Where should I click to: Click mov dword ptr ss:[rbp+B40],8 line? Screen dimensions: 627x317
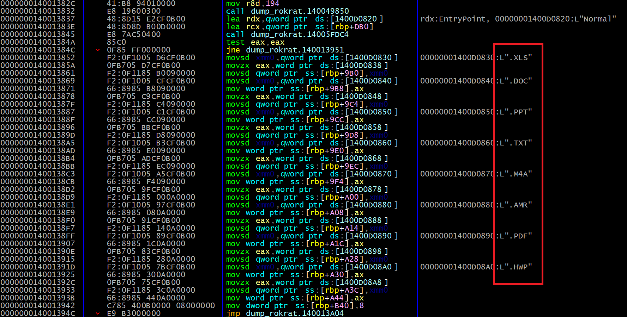click(x=295, y=306)
